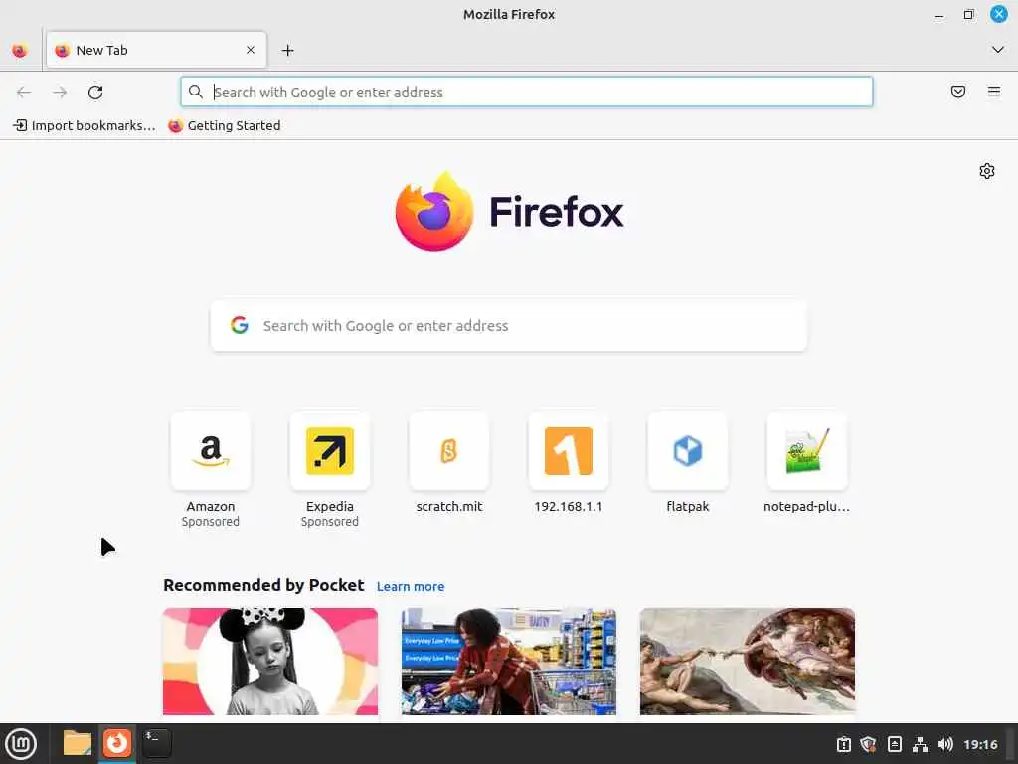Click the Amazon tile label text
1018x764 pixels.
pyautogui.click(x=211, y=506)
